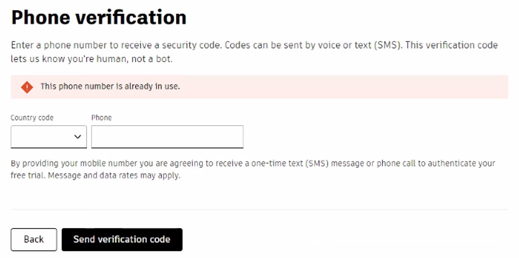The image size is (519, 258).
Task: Click the 'security code' phrase in instructions
Action: click(x=195, y=45)
